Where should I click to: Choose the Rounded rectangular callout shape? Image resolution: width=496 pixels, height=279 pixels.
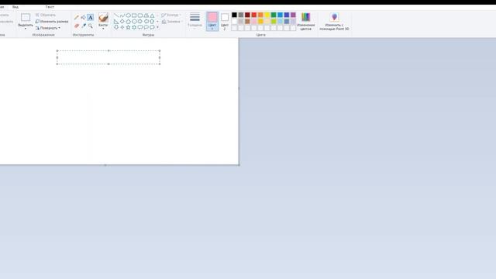tap(140, 27)
